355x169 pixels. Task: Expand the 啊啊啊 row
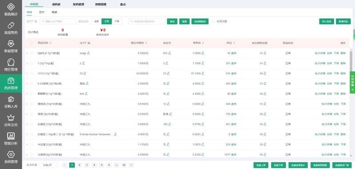pos(27,94)
